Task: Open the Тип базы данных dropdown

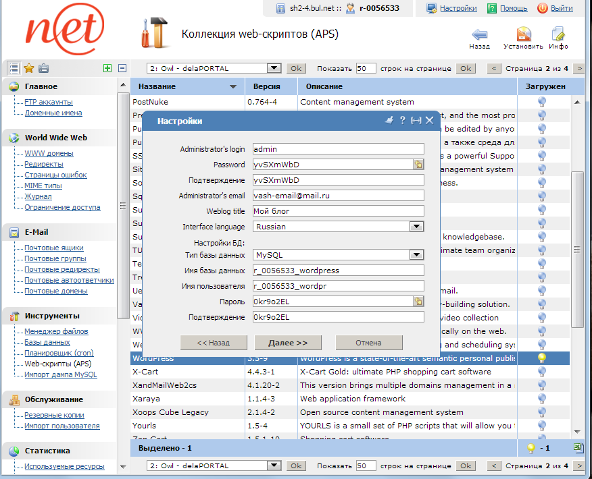Action: tap(416, 255)
